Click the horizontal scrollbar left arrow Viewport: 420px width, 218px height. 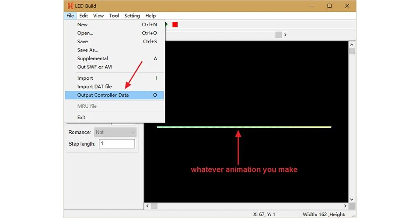pos(147,206)
